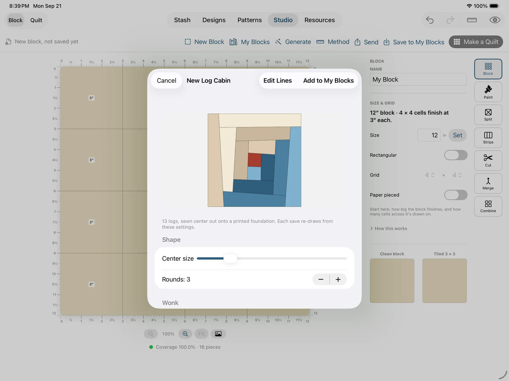Switch to Quilt mode
This screenshot has height=381, width=509.
36,20
